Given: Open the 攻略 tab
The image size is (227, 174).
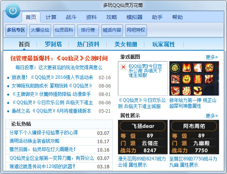Looking at the screenshot, I should pos(112,17).
